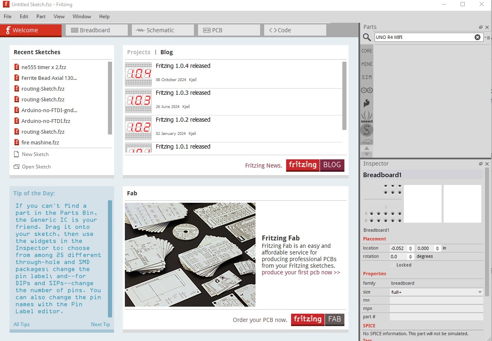Image resolution: width=492 pixels, height=341 pixels.
Task: Toggle the Locked checkbox in Inspector
Action: point(392,265)
